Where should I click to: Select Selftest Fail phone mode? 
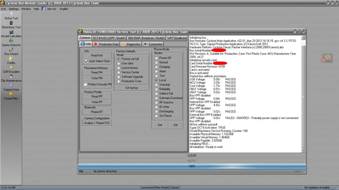[156, 94]
